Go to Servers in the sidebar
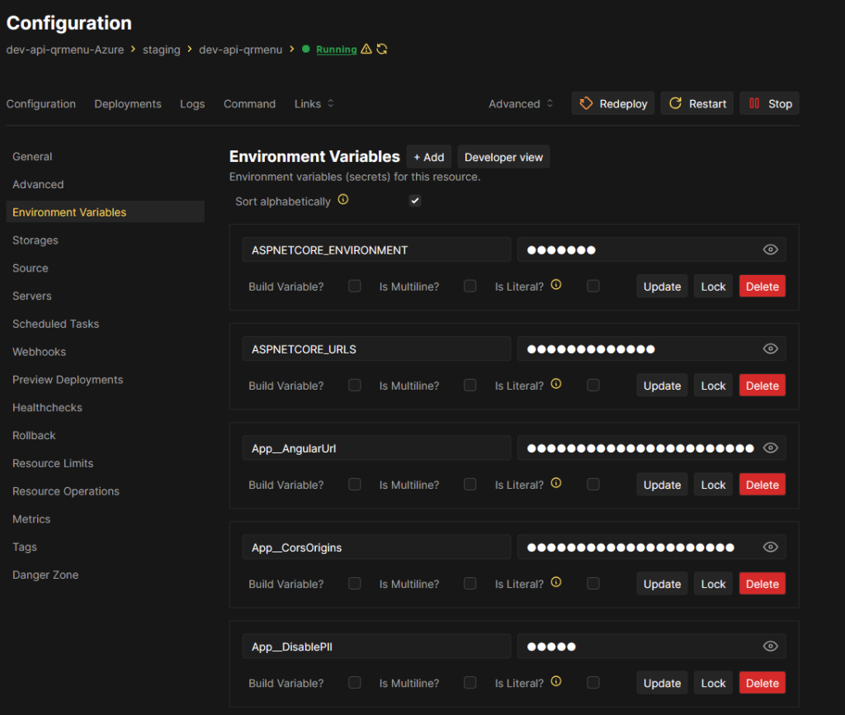 click(x=32, y=296)
